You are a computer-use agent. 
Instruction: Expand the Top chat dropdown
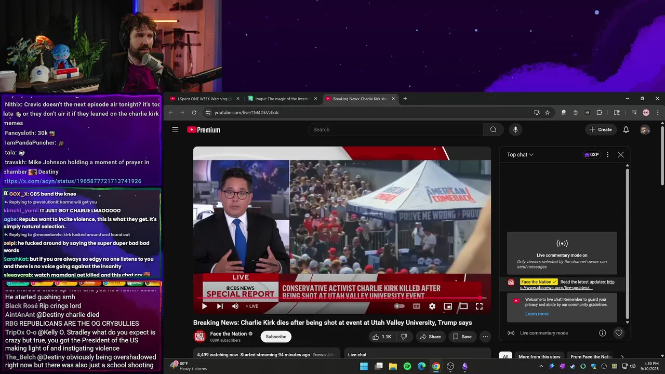click(520, 155)
